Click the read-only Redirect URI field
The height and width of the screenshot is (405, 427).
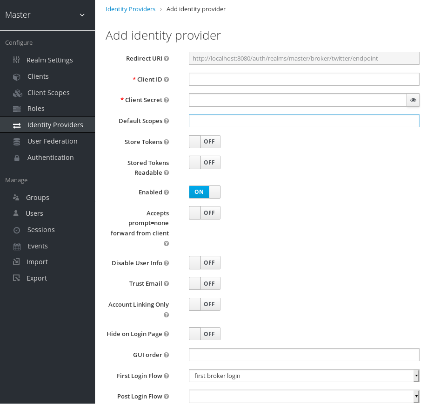[x=304, y=58]
